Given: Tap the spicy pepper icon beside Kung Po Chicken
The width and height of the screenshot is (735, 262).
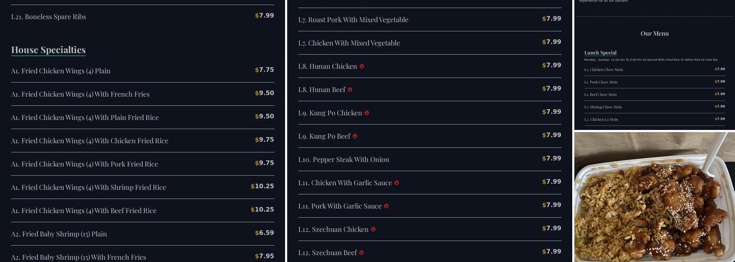Looking at the screenshot, I should point(366,113).
